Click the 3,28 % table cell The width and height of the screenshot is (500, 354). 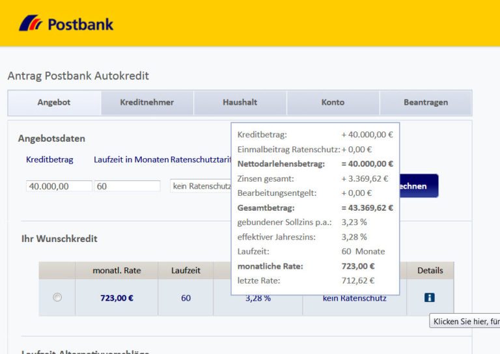point(258,299)
